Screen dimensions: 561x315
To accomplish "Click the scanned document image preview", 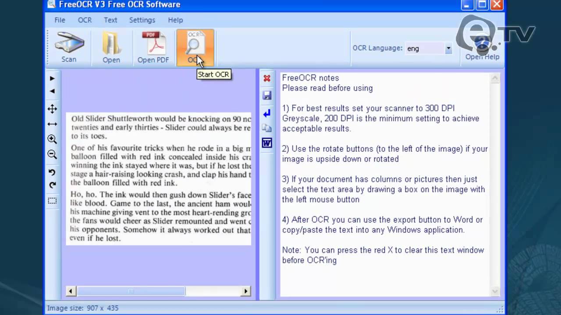I will (x=159, y=178).
